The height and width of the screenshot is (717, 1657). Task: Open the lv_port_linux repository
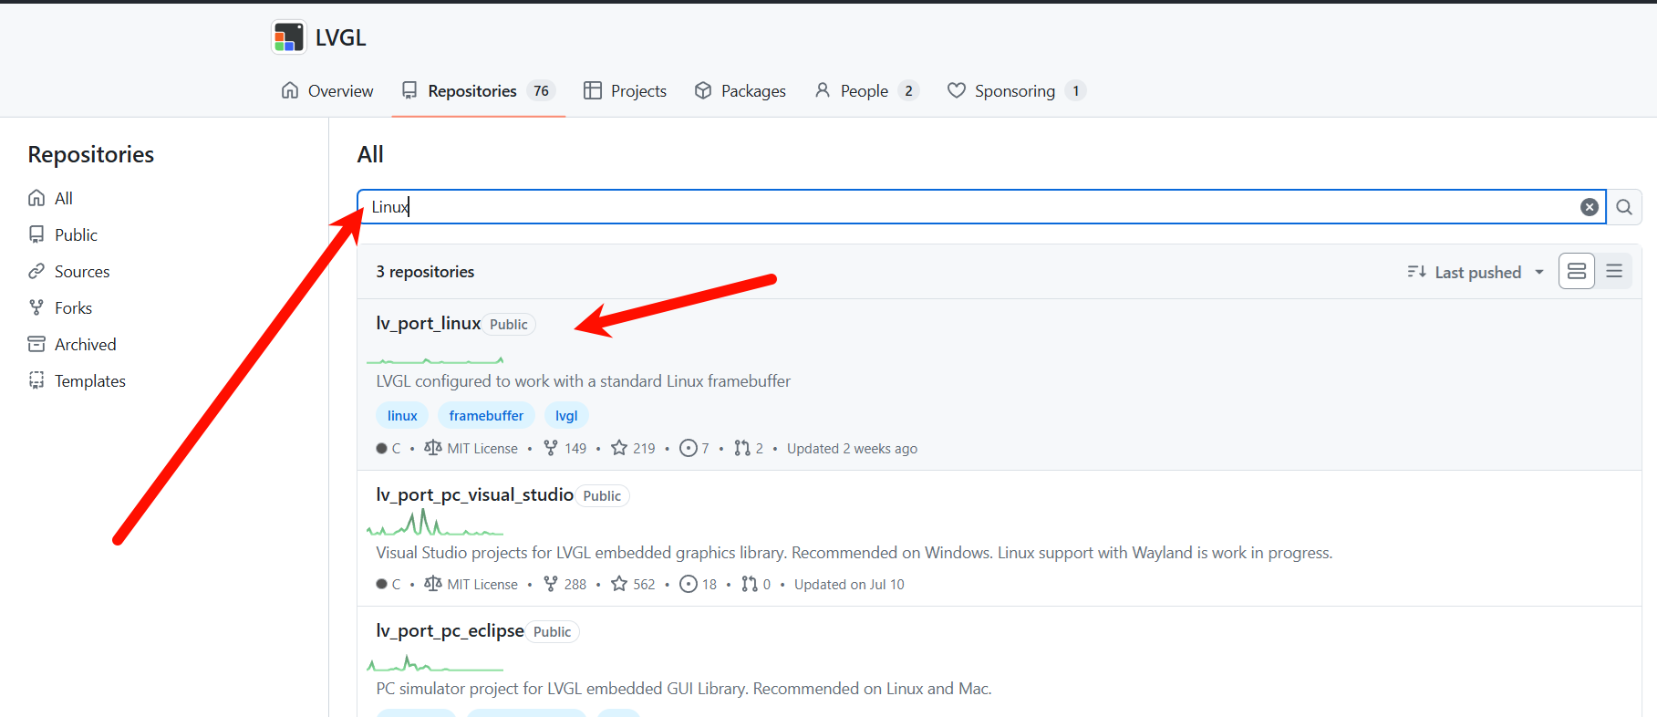coord(428,323)
